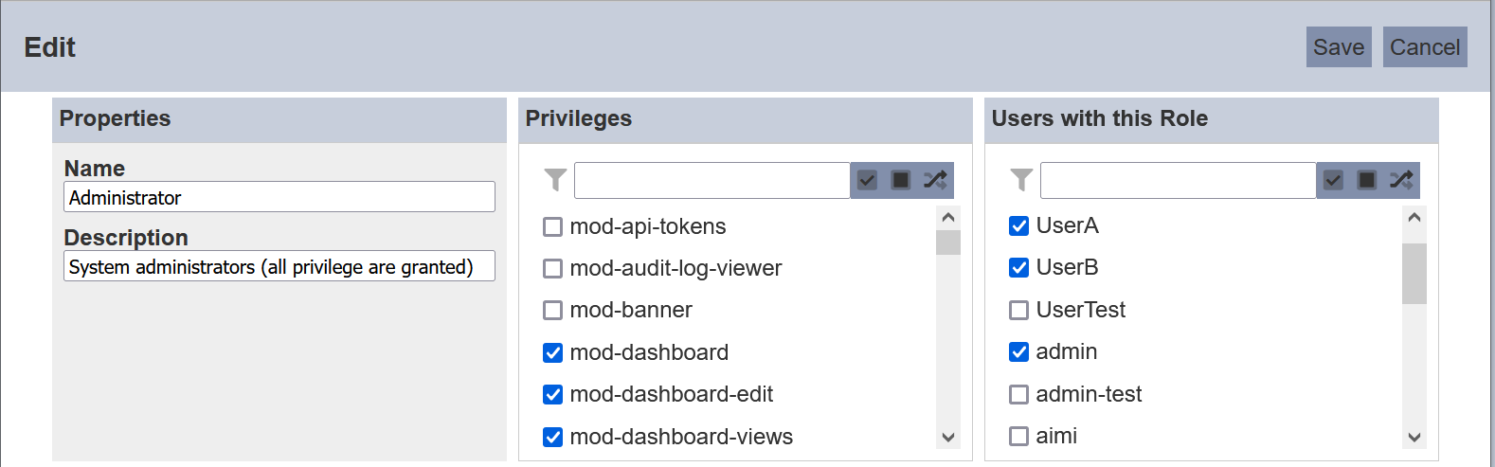Cancel editing the role
This screenshot has height=467, width=1495.
pos(1424,47)
